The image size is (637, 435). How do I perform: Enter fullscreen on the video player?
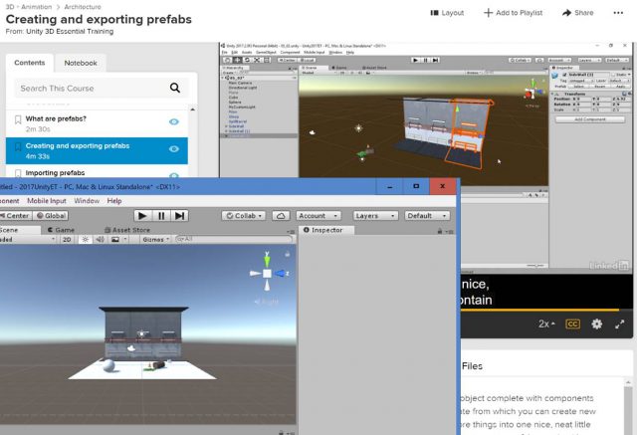(x=619, y=325)
